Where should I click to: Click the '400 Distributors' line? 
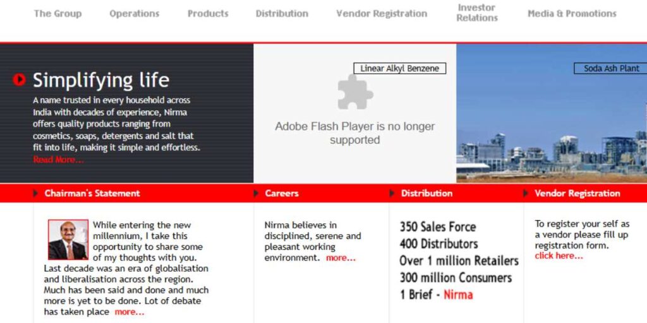coord(438,244)
